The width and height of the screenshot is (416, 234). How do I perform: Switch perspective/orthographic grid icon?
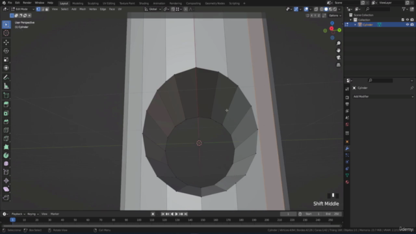[x=338, y=65]
